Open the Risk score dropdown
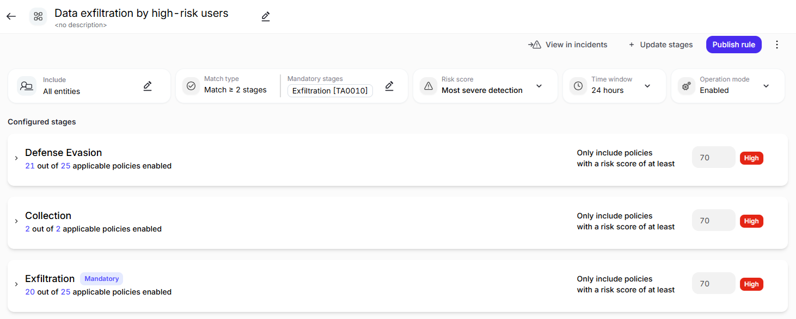 539,86
